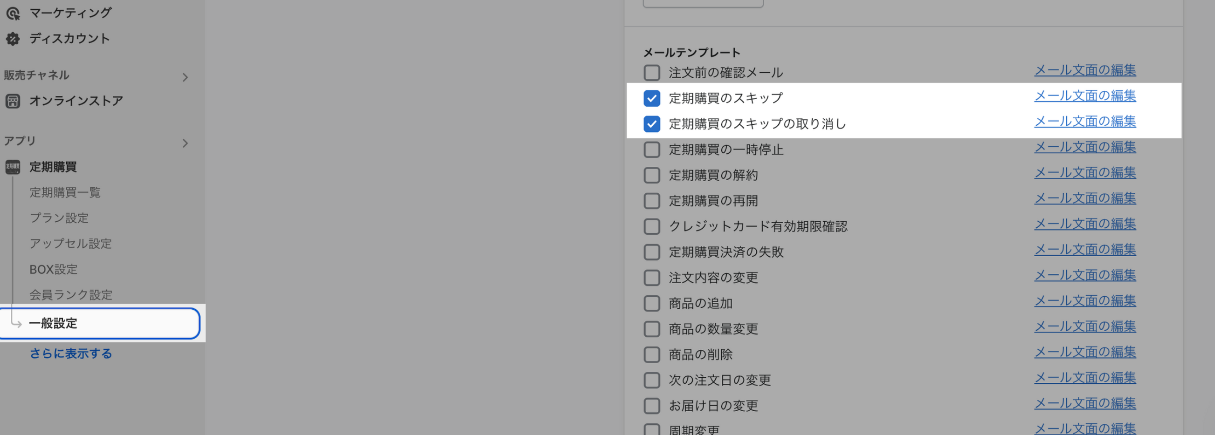Show more items with さらに表示する

pyautogui.click(x=71, y=353)
